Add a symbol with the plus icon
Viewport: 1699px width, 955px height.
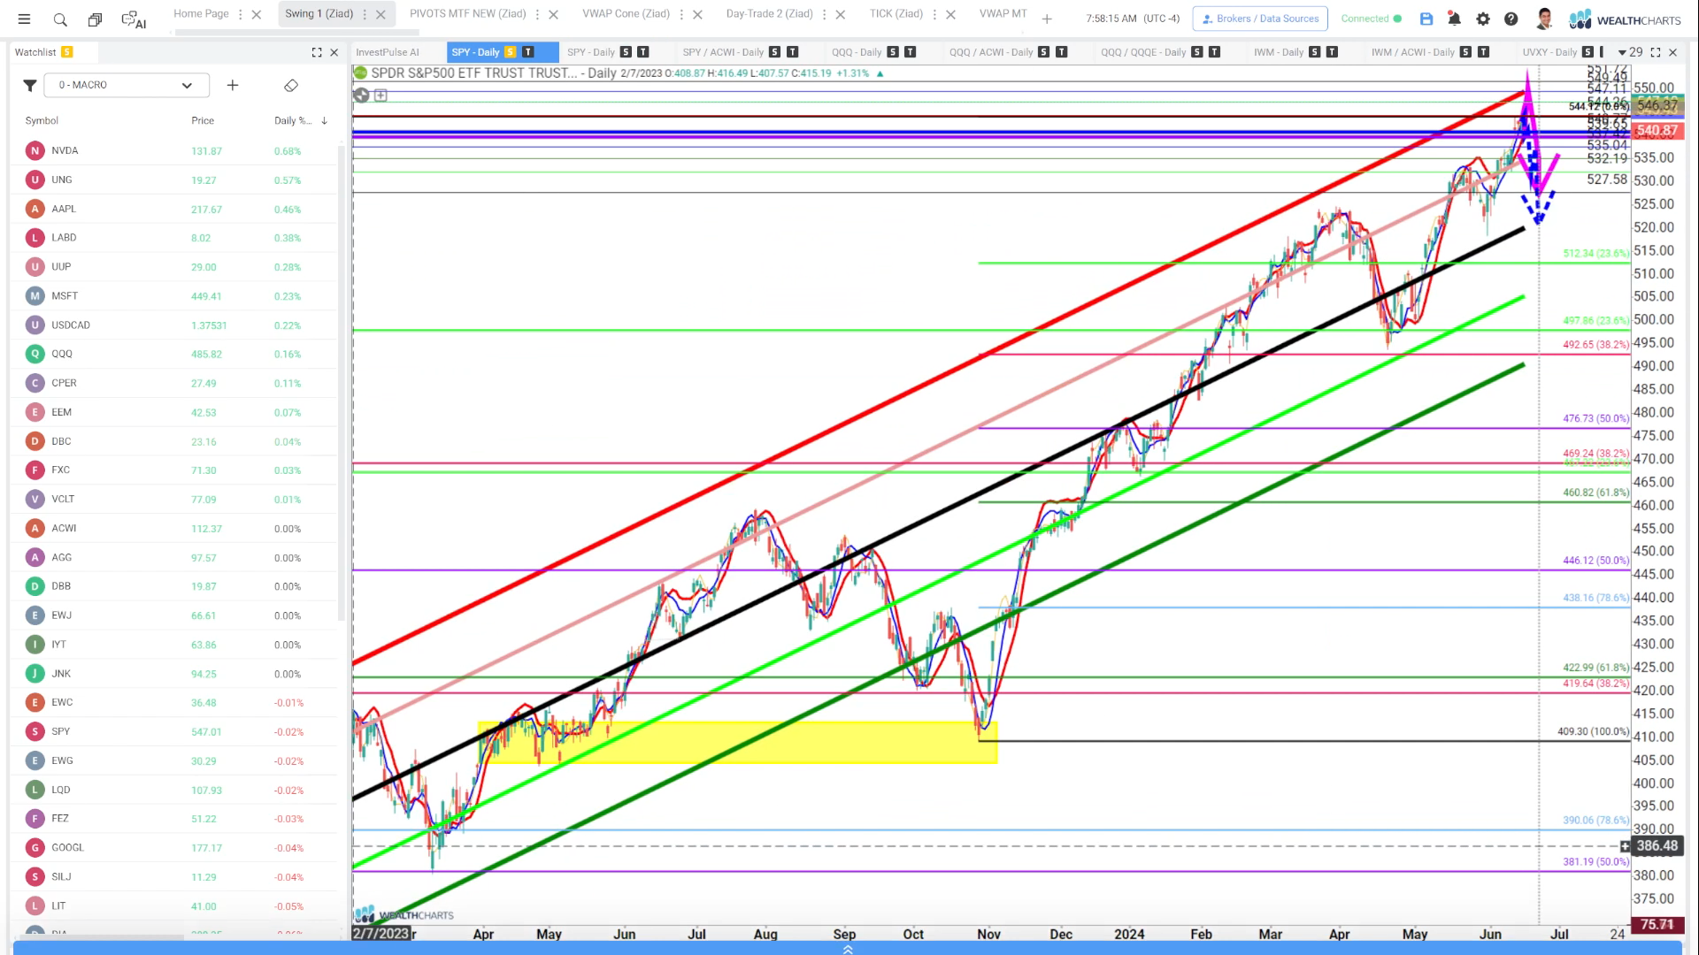pos(233,85)
